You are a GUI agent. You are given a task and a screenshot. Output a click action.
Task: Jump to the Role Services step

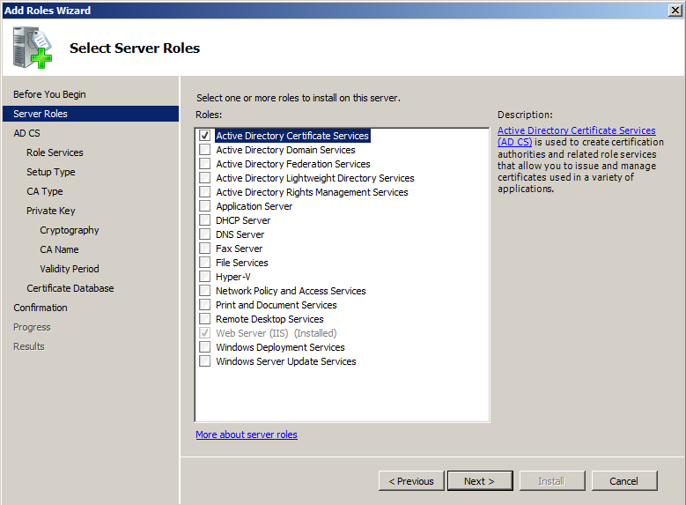pyautogui.click(x=55, y=152)
